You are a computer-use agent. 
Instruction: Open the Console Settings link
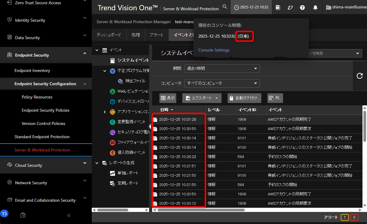(214, 50)
